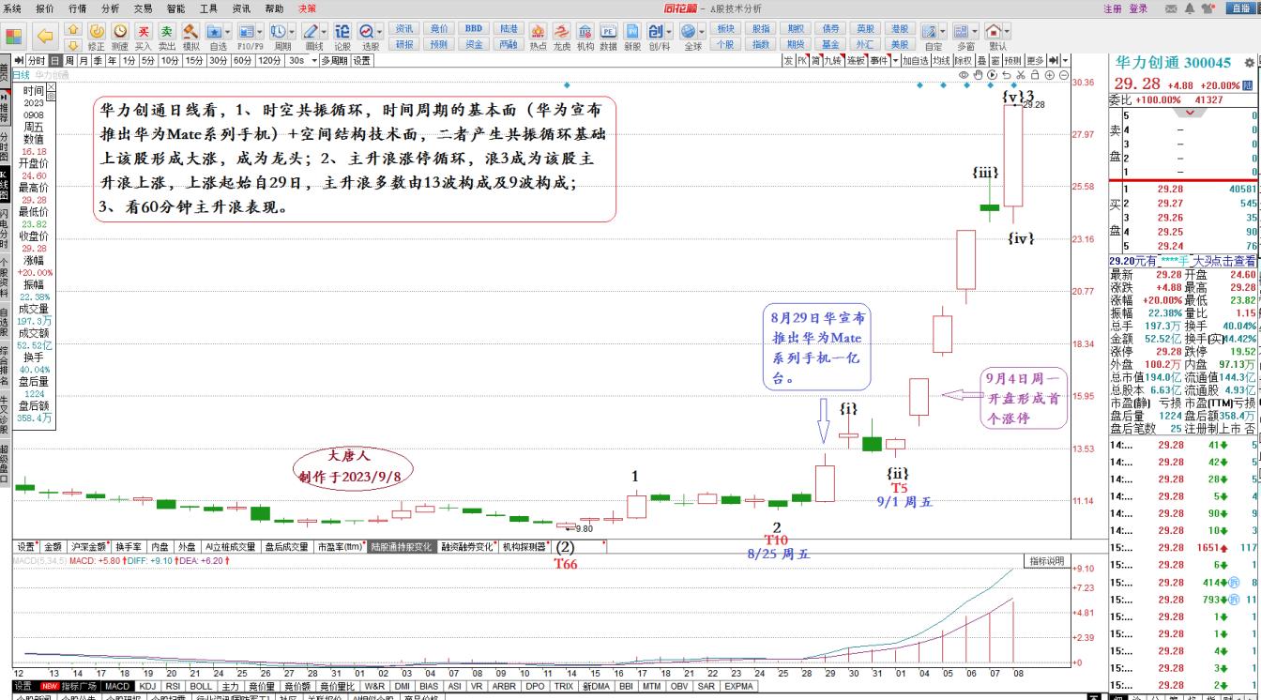Viewport: 1261px width, 700px height.
Task: Toggle the eye visibility icon above chart
Action: [964, 75]
